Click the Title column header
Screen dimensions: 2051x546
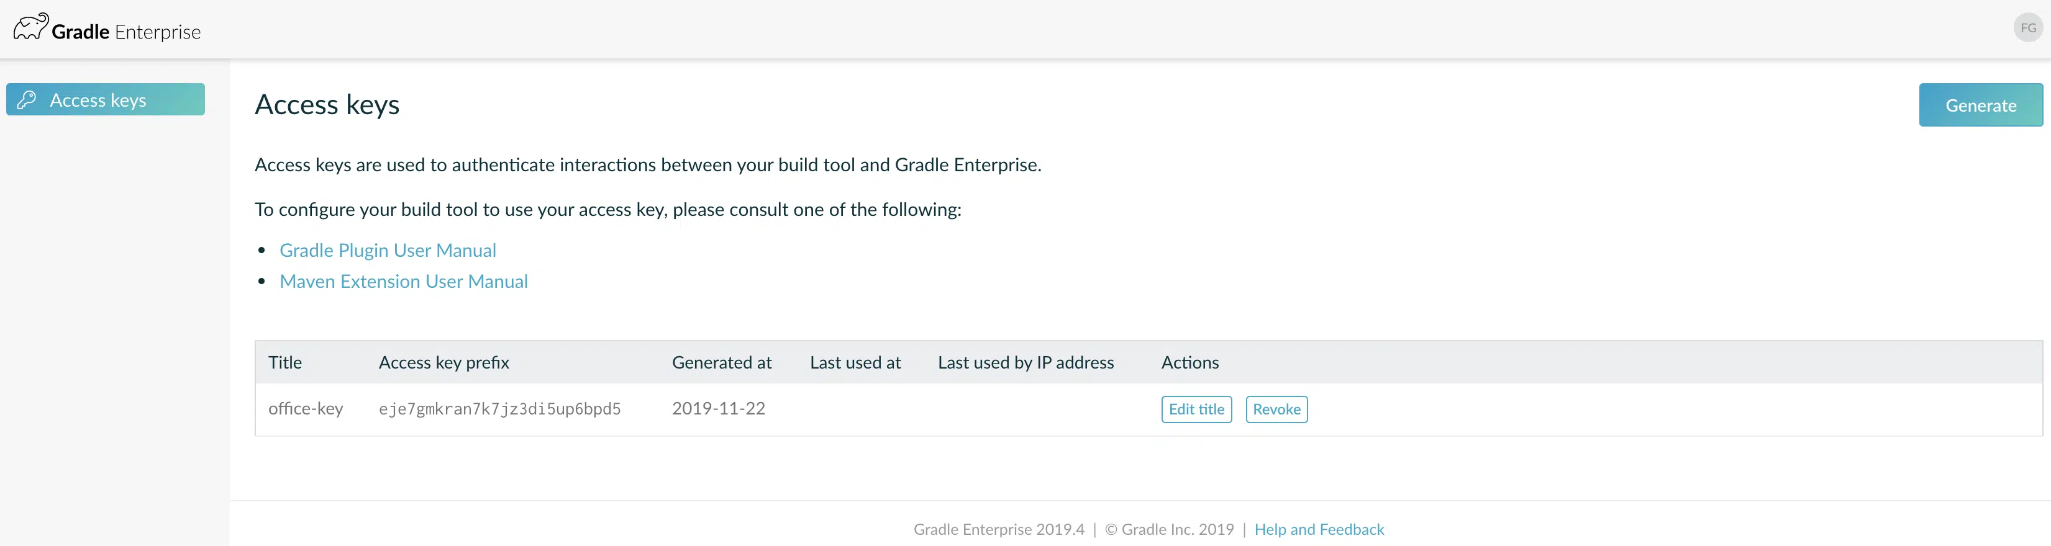coord(285,362)
